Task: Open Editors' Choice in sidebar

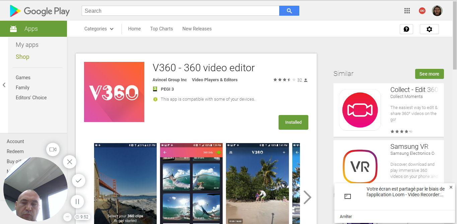Action: [31, 98]
